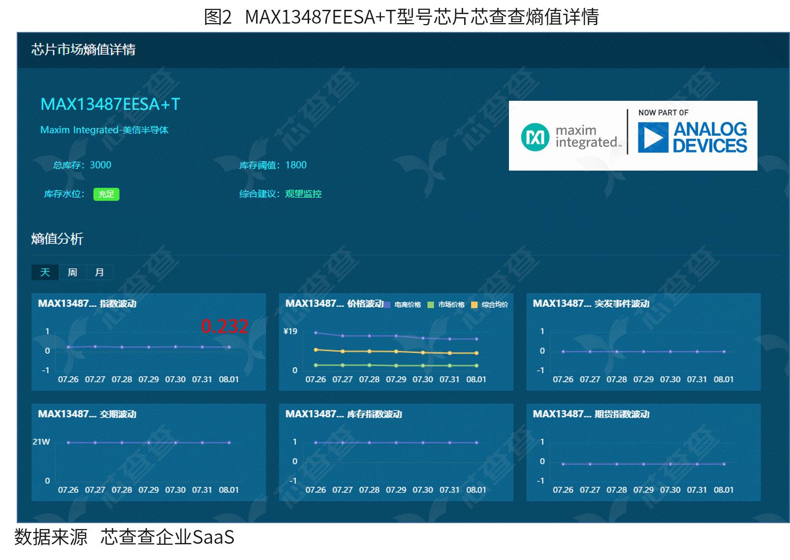Click the Maxim Integrated logo image

point(571,136)
